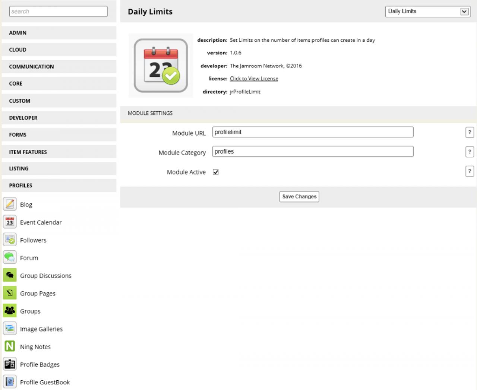This screenshot has height=390, width=477.
Task: Show help for Module URL setting
Action: point(470,132)
